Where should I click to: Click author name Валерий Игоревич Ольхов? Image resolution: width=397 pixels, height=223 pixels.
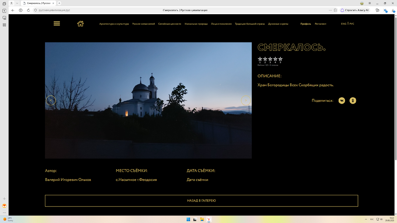click(x=68, y=180)
